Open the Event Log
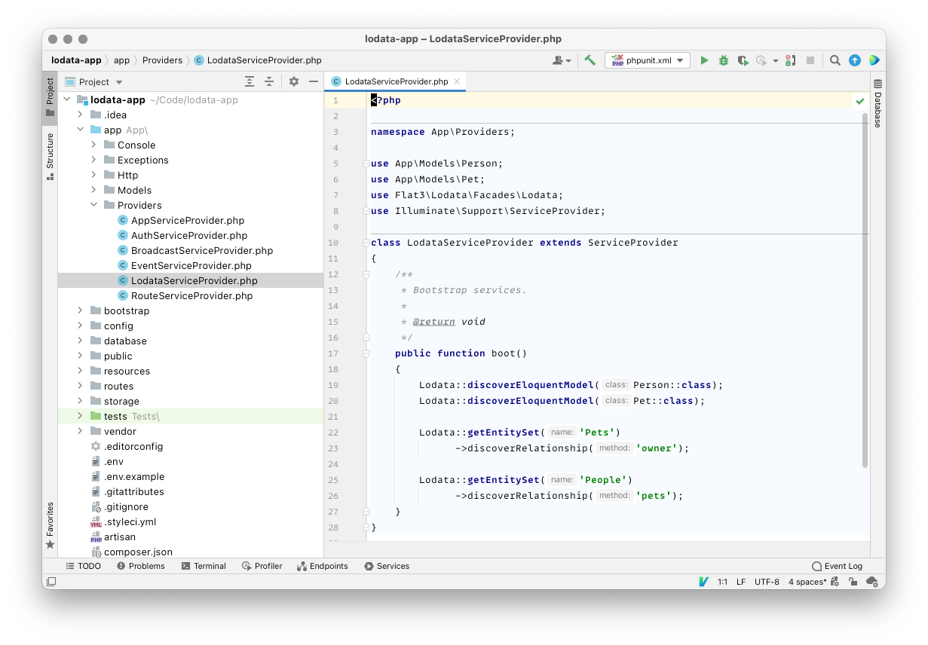 pos(837,566)
